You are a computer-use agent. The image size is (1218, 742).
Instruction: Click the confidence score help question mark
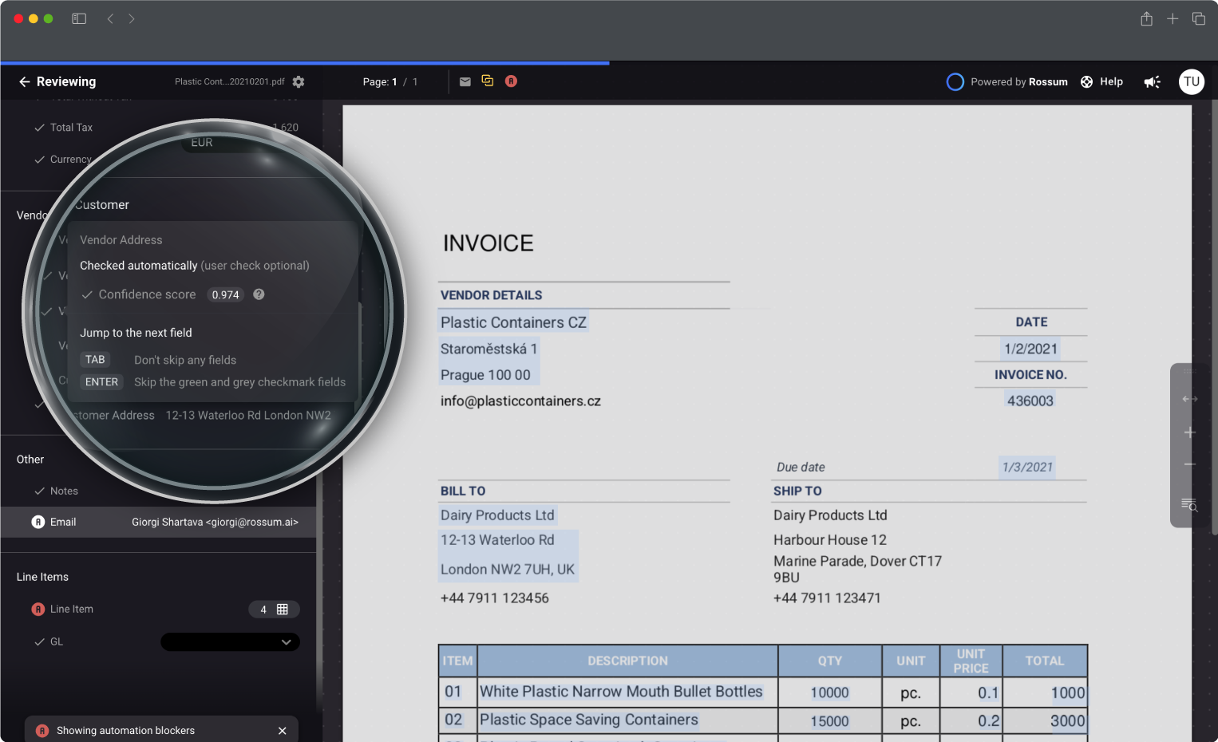(x=259, y=294)
